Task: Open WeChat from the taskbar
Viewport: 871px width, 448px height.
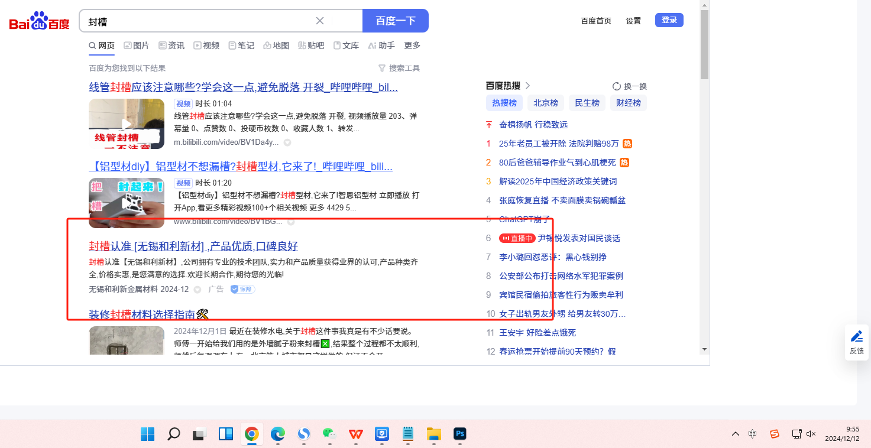Action: pos(329,434)
